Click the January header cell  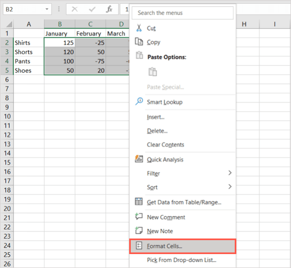point(59,33)
